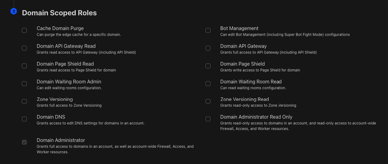This screenshot has height=164, width=388.
Task: Tick the Domain DNS checkbox
Action: click(x=24, y=119)
